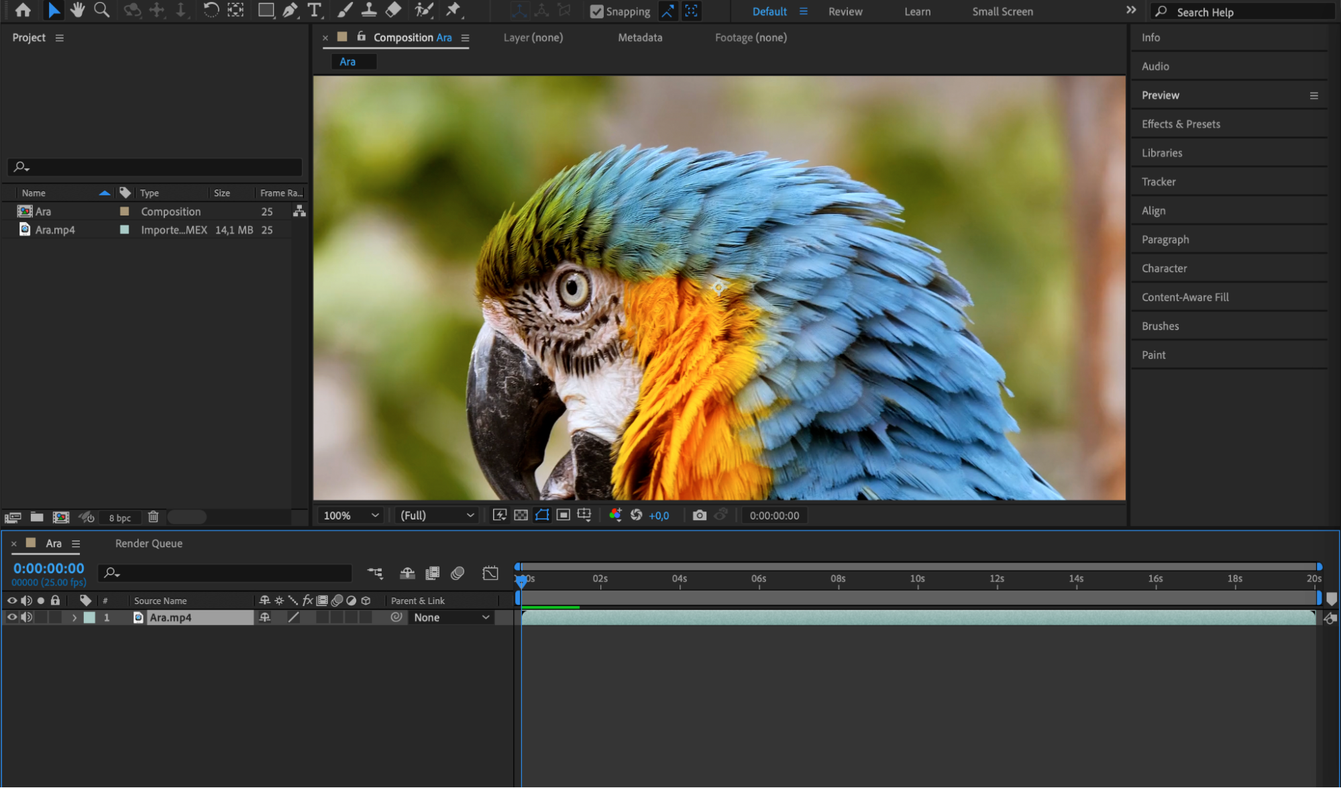Expand the Ara.mp4 layer properties
This screenshot has width=1341, height=788.
coord(74,618)
